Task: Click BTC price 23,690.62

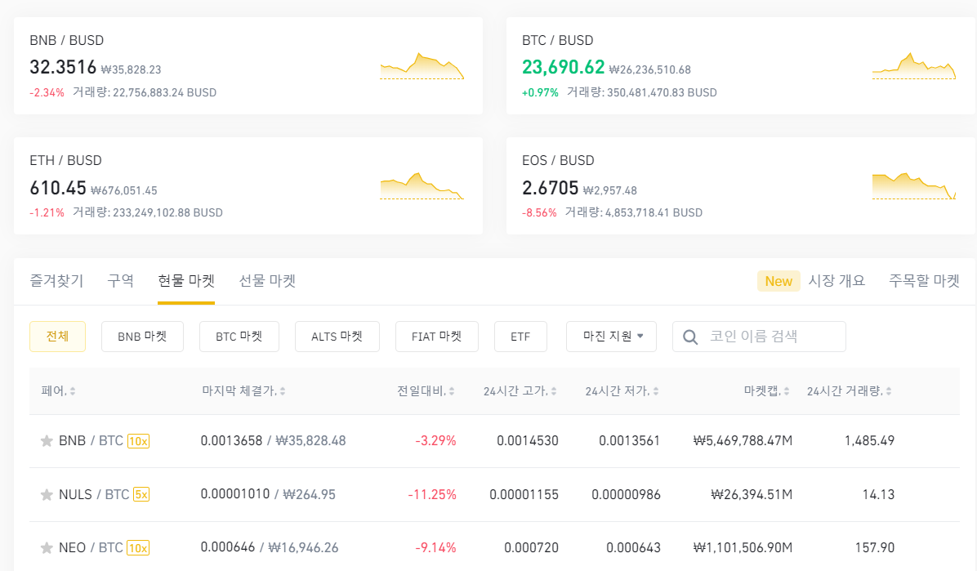Action: 564,67
